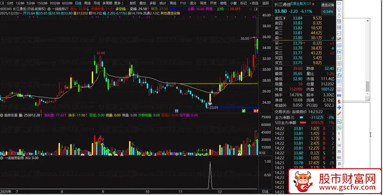Click the blue four-way move arrows icon
383x195 pixels.
click(x=339, y=107)
